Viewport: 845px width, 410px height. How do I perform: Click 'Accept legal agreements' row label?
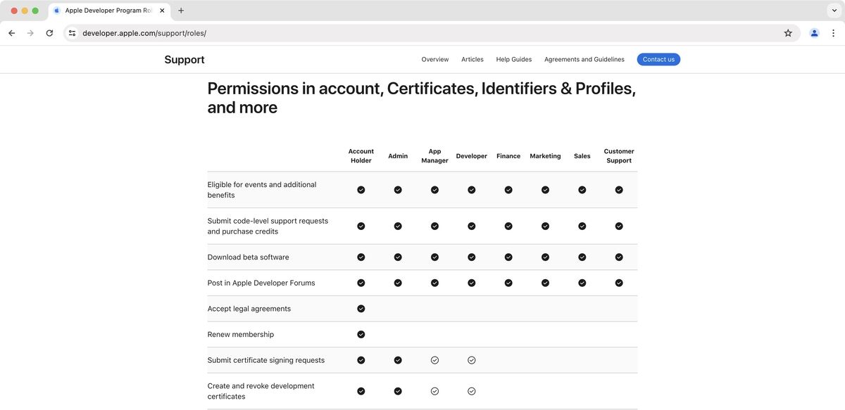pos(249,309)
